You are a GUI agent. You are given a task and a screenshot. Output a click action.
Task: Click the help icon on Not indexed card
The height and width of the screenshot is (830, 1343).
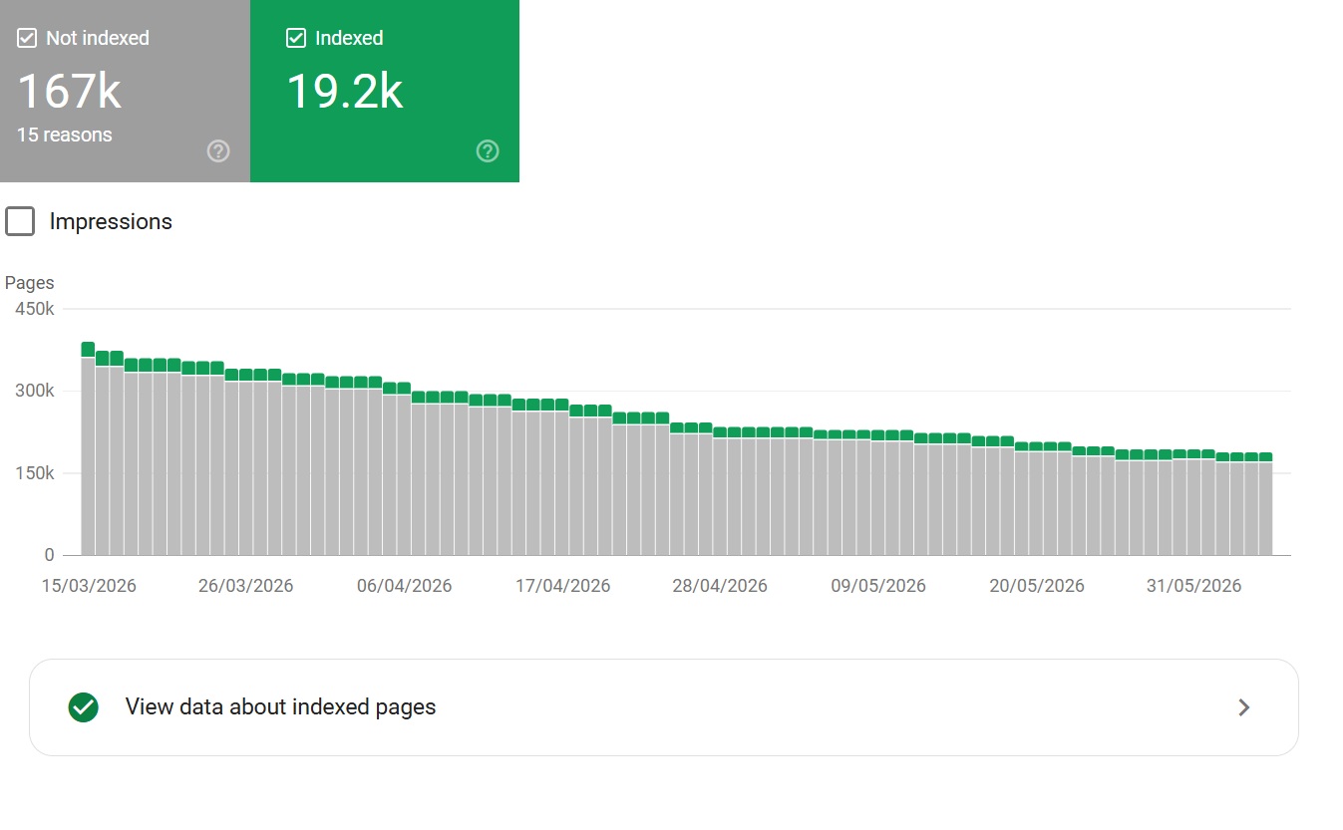tap(218, 151)
